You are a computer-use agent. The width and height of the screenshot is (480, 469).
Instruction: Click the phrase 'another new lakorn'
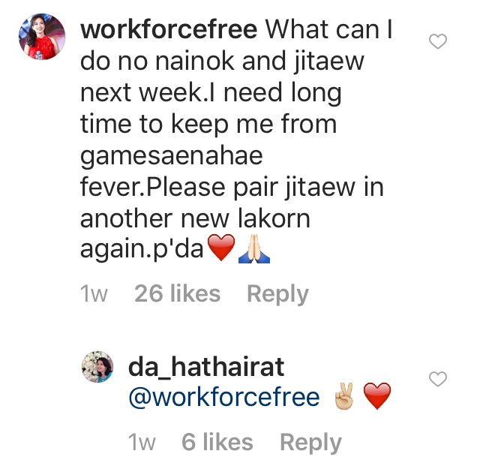pyautogui.click(x=195, y=218)
